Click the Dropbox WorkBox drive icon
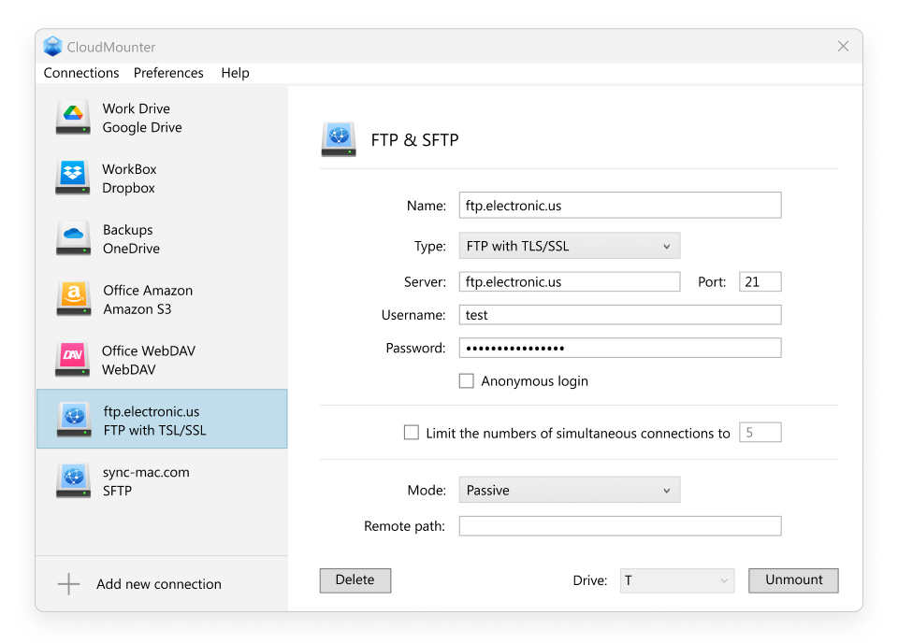 pyautogui.click(x=73, y=179)
